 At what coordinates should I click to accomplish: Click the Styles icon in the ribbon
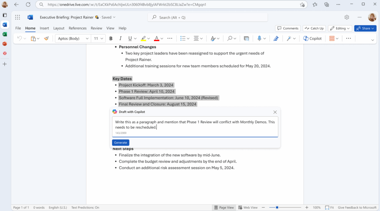[x=213, y=38]
